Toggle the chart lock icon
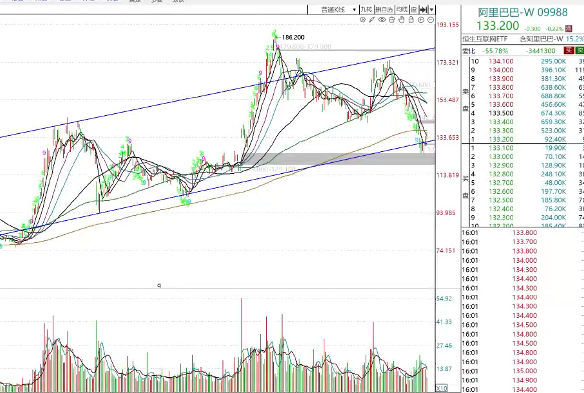 tap(411, 20)
